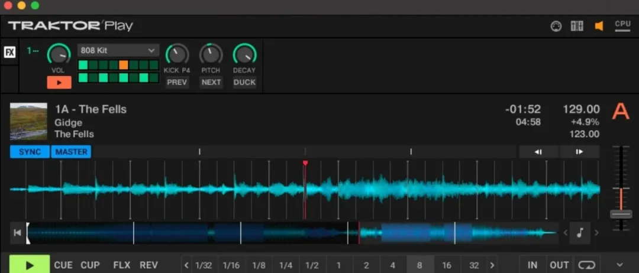
Task: Toggle the mixer layout icon in header
Action: click(577, 27)
